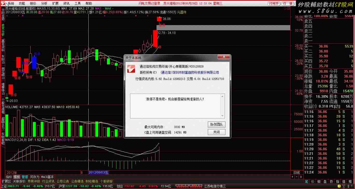Open the 东财10 side tab

coord(3,59)
